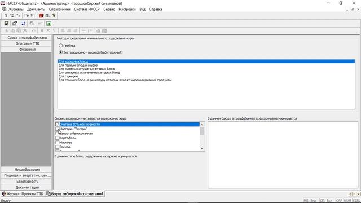Click the 'П' toolbar icon

6,16
